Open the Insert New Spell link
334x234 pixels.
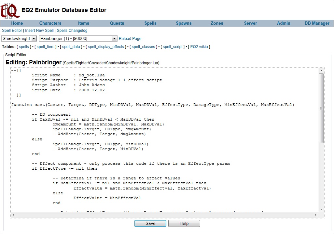pyautogui.click(x=39, y=31)
